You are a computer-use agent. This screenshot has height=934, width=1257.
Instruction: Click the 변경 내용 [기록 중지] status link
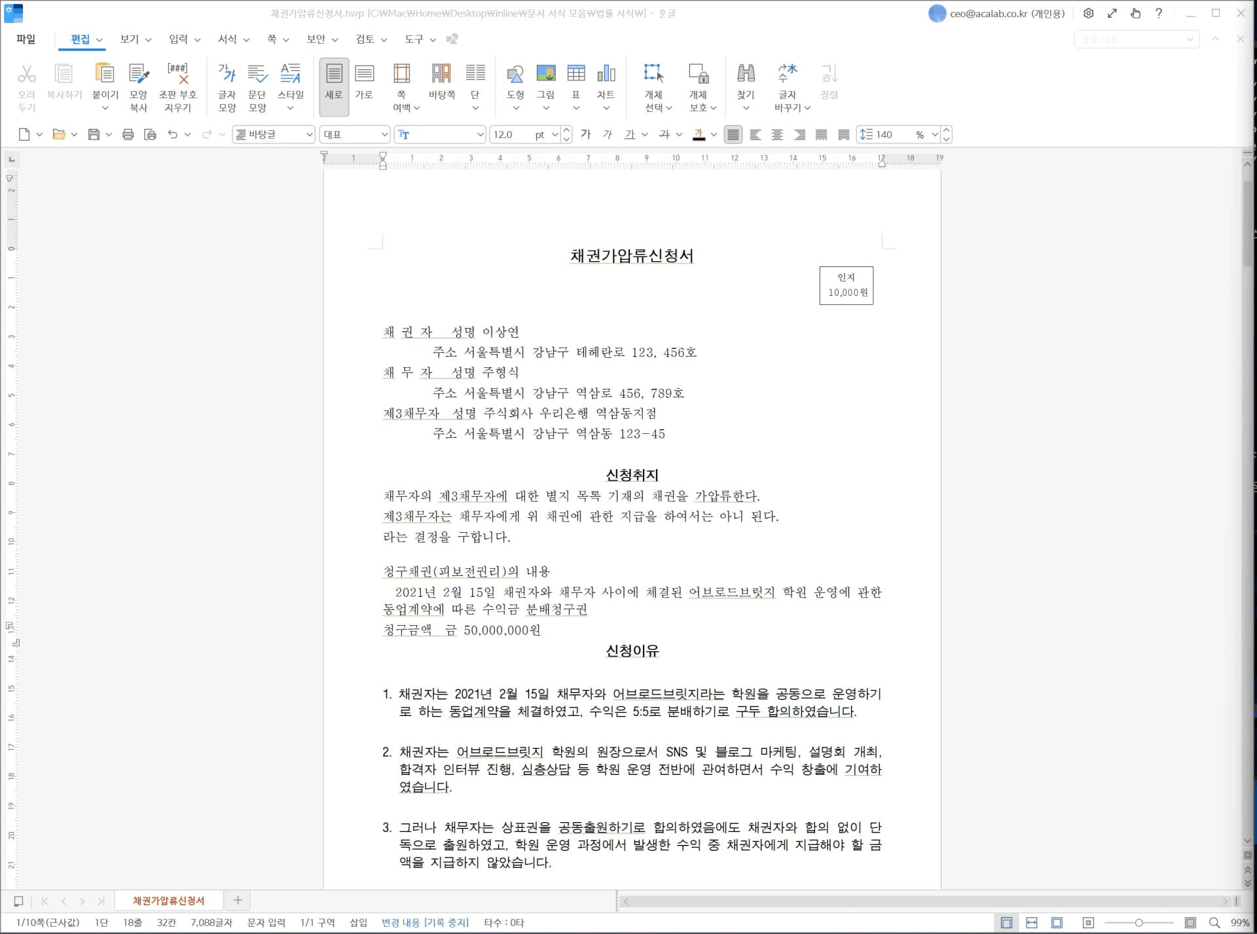click(424, 922)
